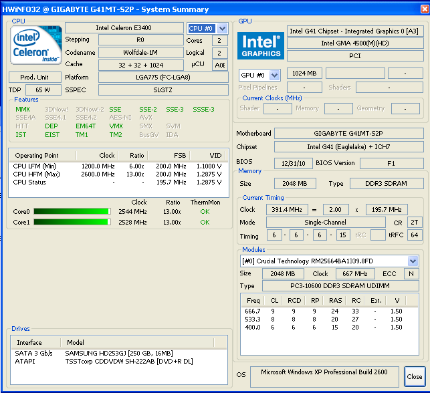Viewport: 430px width, 393px height.
Task: Click the GIGABYTE G41MT-S2P motherboard field
Action: click(x=349, y=134)
